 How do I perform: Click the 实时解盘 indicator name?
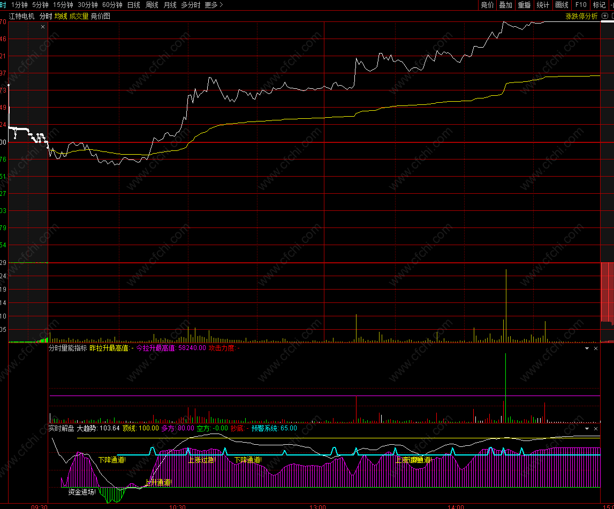pos(62,428)
